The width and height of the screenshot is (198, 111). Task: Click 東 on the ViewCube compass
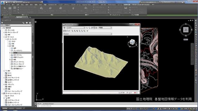(x=192, y=30)
